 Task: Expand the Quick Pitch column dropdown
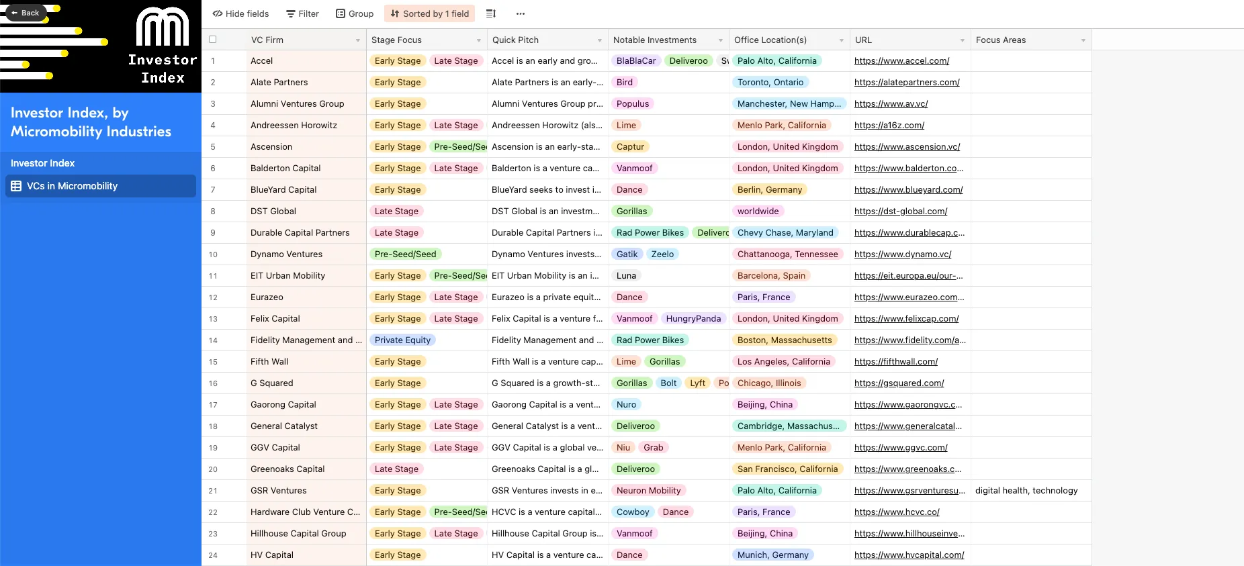(600, 40)
